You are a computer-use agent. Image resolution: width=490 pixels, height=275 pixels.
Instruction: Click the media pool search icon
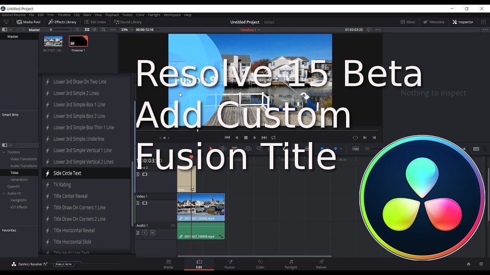pyautogui.click(x=104, y=30)
